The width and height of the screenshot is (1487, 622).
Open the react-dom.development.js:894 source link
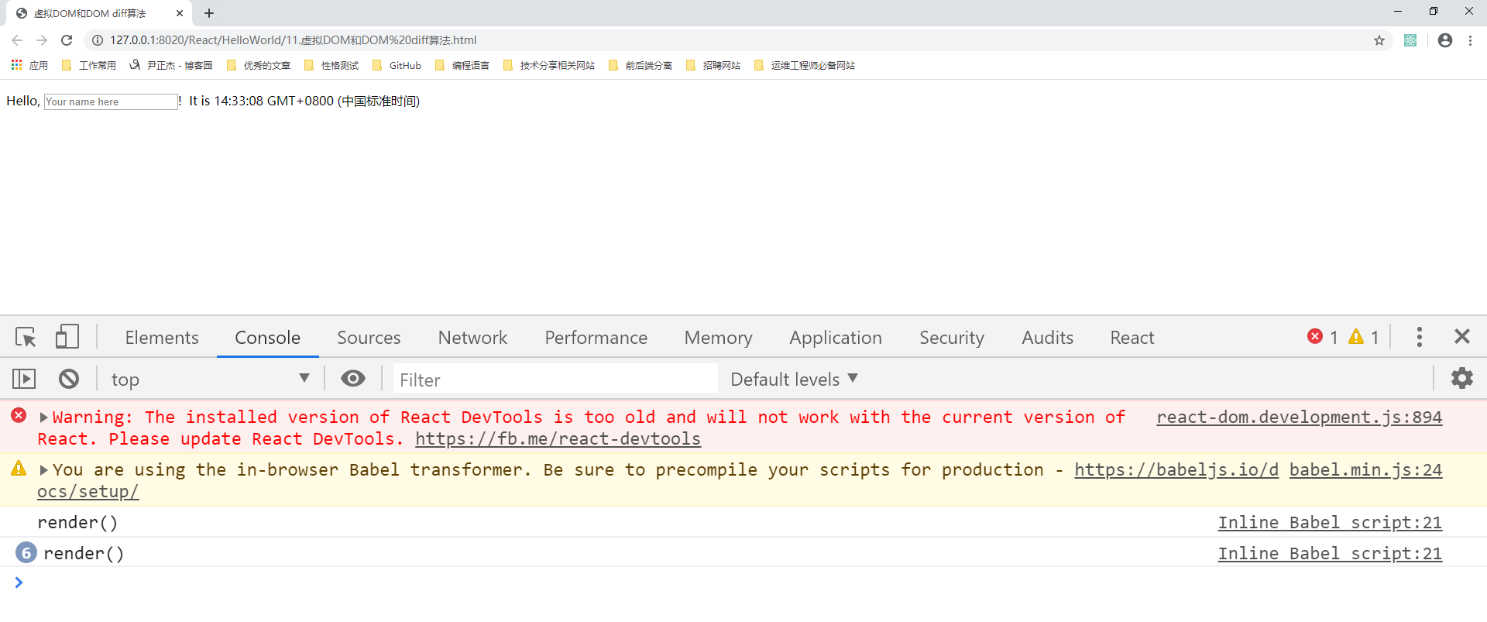pyautogui.click(x=1299, y=418)
